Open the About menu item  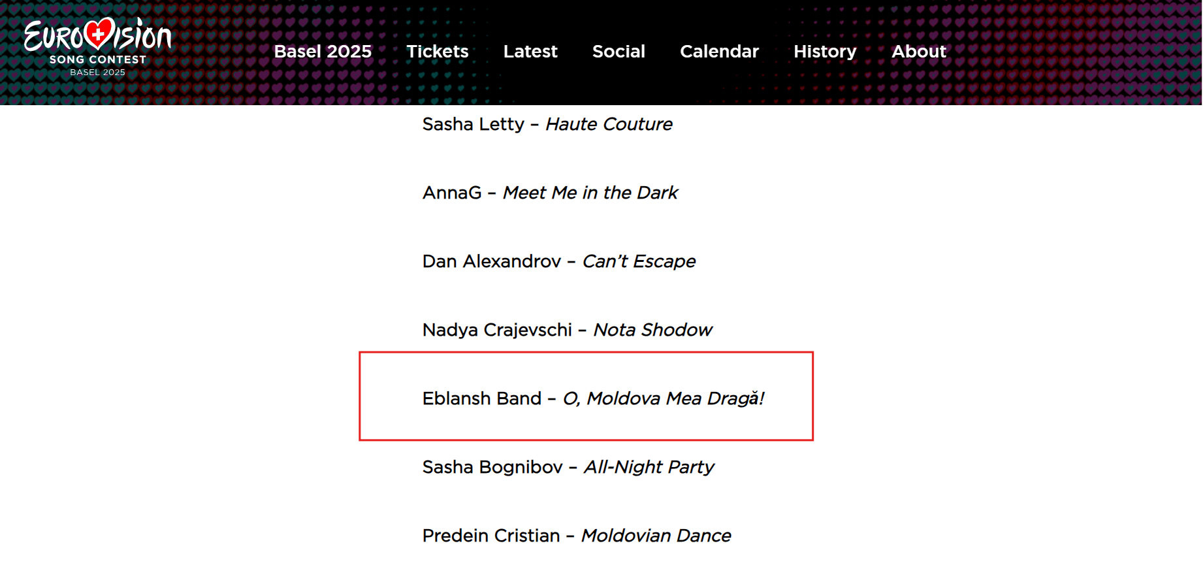(x=919, y=52)
